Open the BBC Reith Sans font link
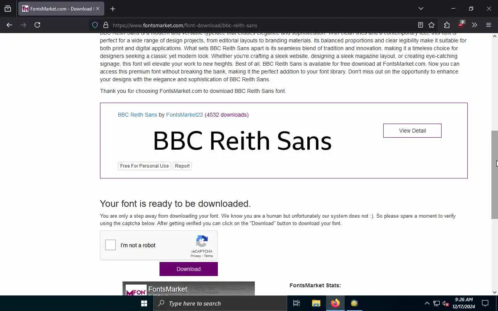 coord(137,115)
